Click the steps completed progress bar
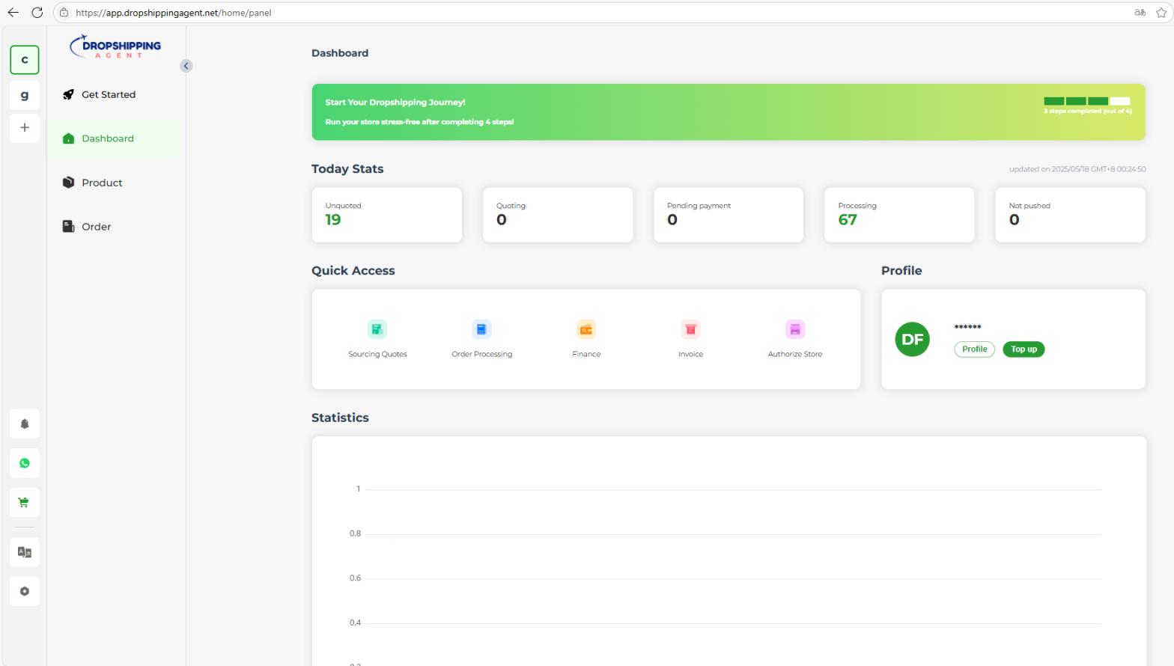The width and height of the screenshot is (1174, 666). [x=1087, y=101]
